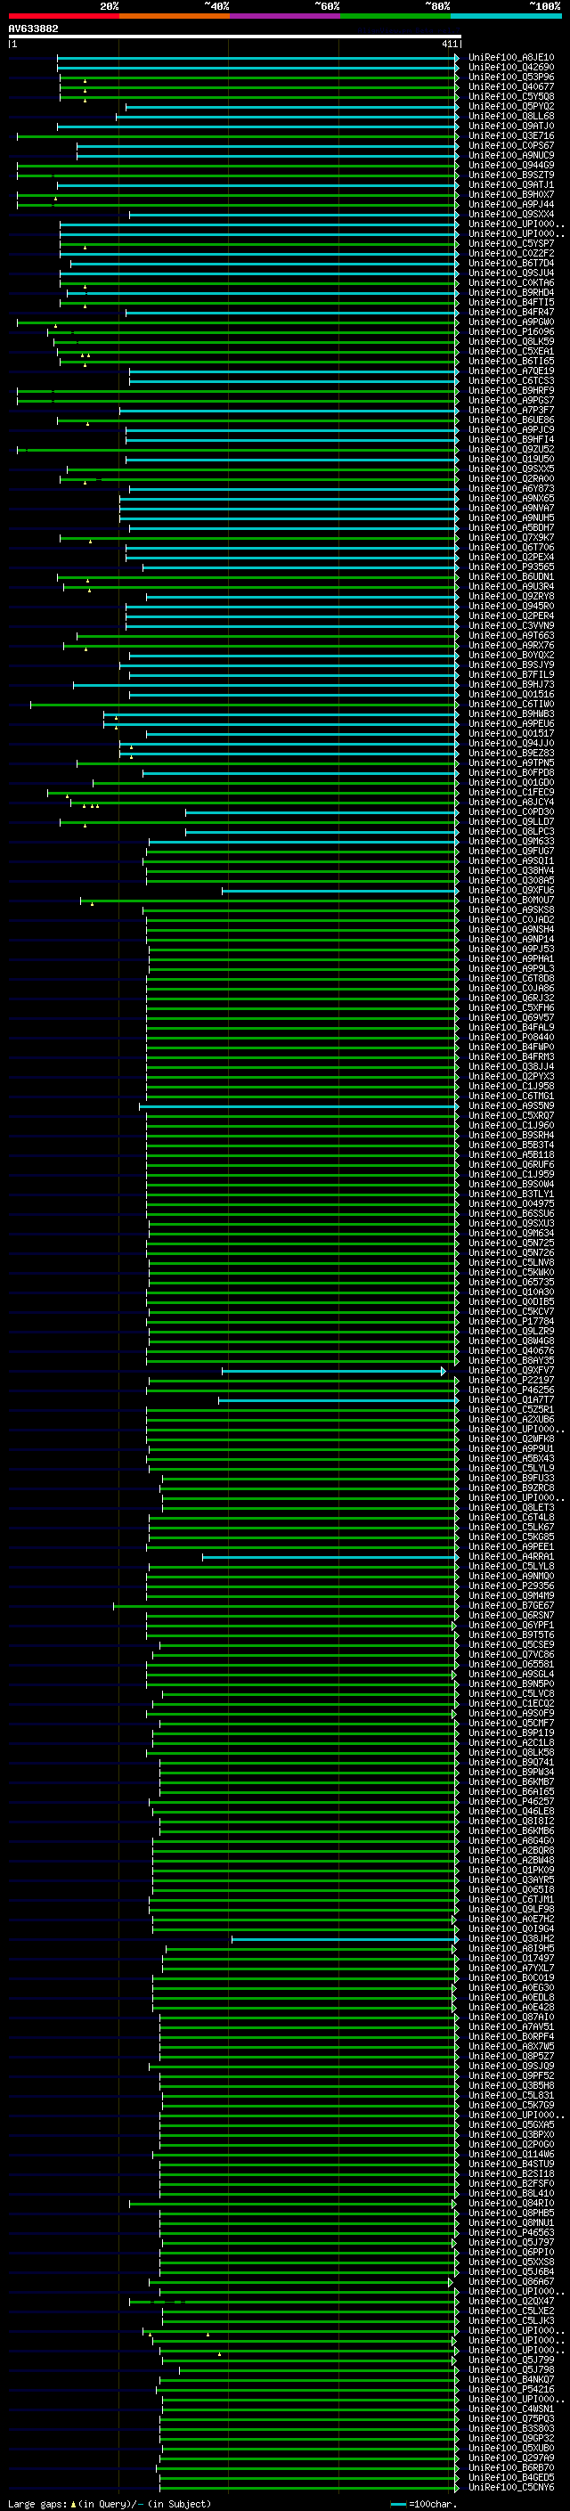
Task: Select the label UniRef100_C6TCS3
Action: [x=511, y=381]
